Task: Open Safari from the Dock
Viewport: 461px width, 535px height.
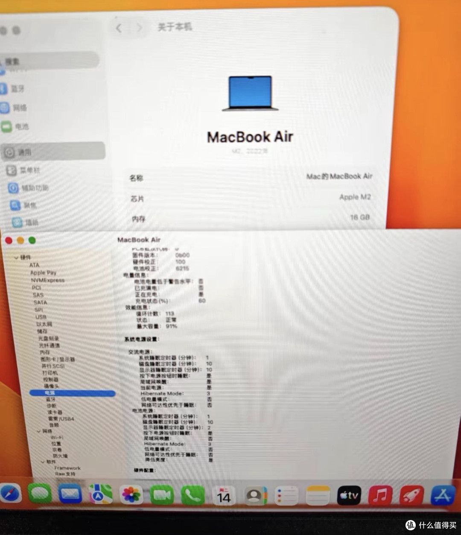Action: click(11, 494)
